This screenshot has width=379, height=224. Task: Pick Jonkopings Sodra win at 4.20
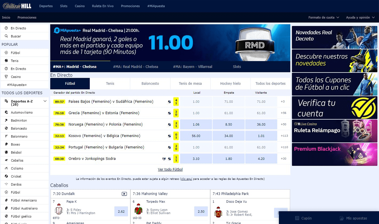tap(261, 159)
